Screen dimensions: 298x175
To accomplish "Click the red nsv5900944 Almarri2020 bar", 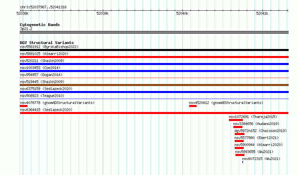I will (x=239, y=148).
